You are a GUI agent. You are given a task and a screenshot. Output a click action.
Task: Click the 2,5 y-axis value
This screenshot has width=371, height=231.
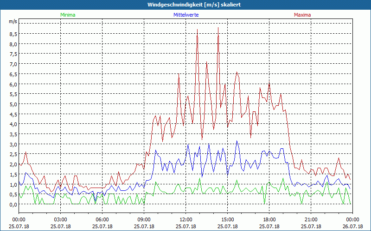(x=13, y=154)
